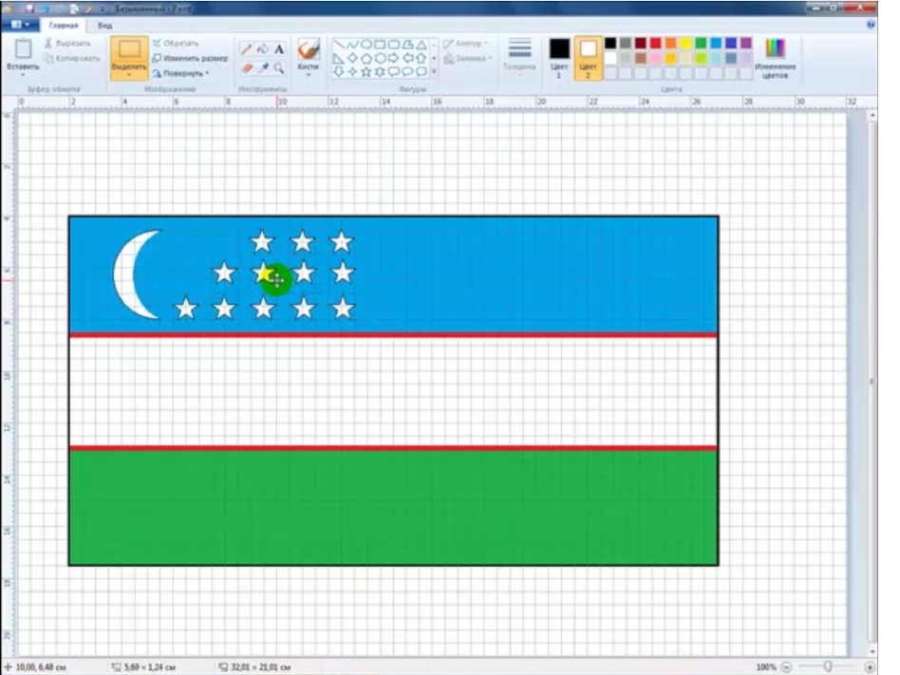The image size is (900, 675).
Task: Zoom out with the minus button
Action: click(786, 667)
